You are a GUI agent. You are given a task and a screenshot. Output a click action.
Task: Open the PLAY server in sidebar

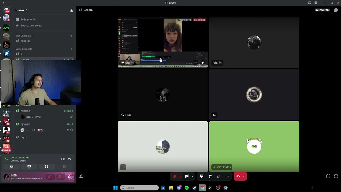click(6, 45)
